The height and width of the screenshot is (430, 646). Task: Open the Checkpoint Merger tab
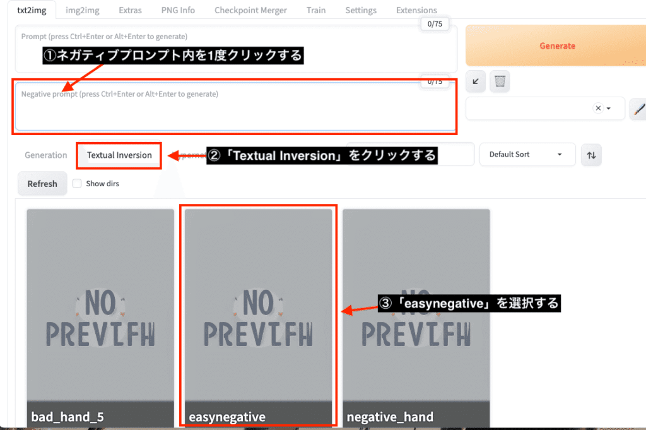[250, 9]
